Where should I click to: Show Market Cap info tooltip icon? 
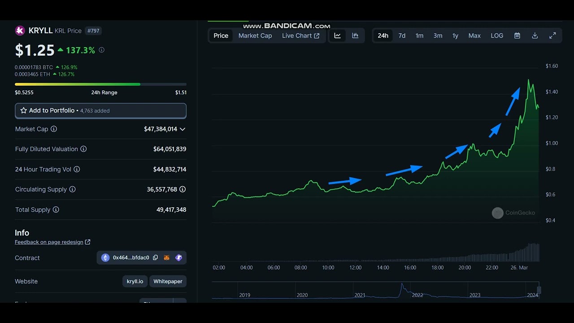point(54,129)
